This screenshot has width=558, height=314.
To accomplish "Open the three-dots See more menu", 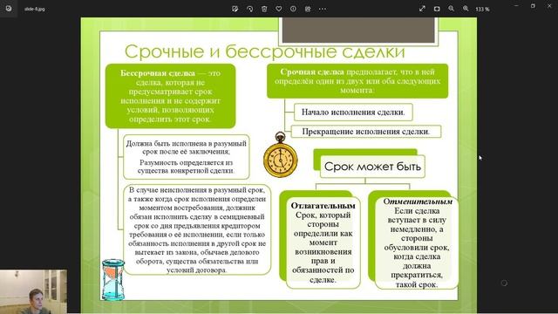I will pyautogui.click(x=323, y=9).
